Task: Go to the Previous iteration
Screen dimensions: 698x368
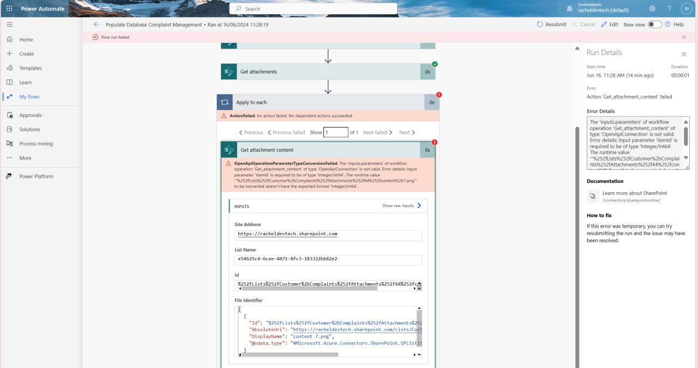Action: click(251, 132)
